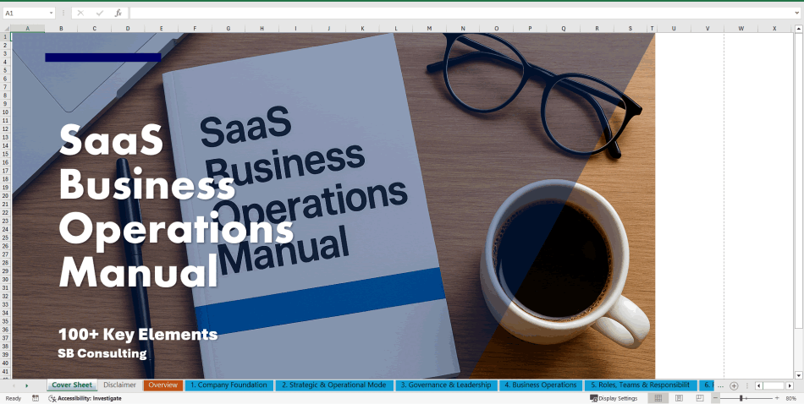Click the zoom slider handle
The image size is (804, 404).
741,398
